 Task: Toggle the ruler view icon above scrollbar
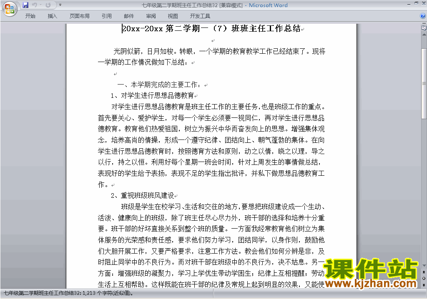point(424,27)
